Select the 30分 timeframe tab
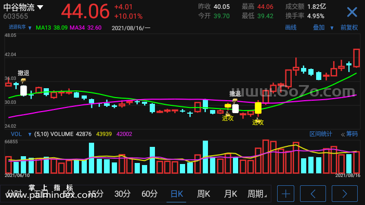The image size is (365, 205). (122, 194)
